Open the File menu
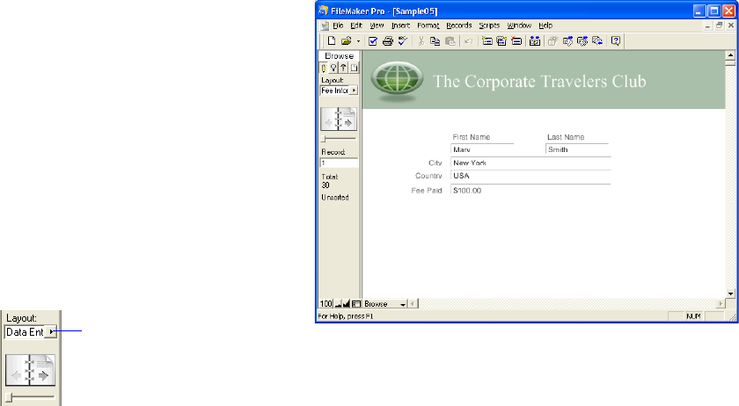This screenshot has width=739, height=406. pos(338,25)
